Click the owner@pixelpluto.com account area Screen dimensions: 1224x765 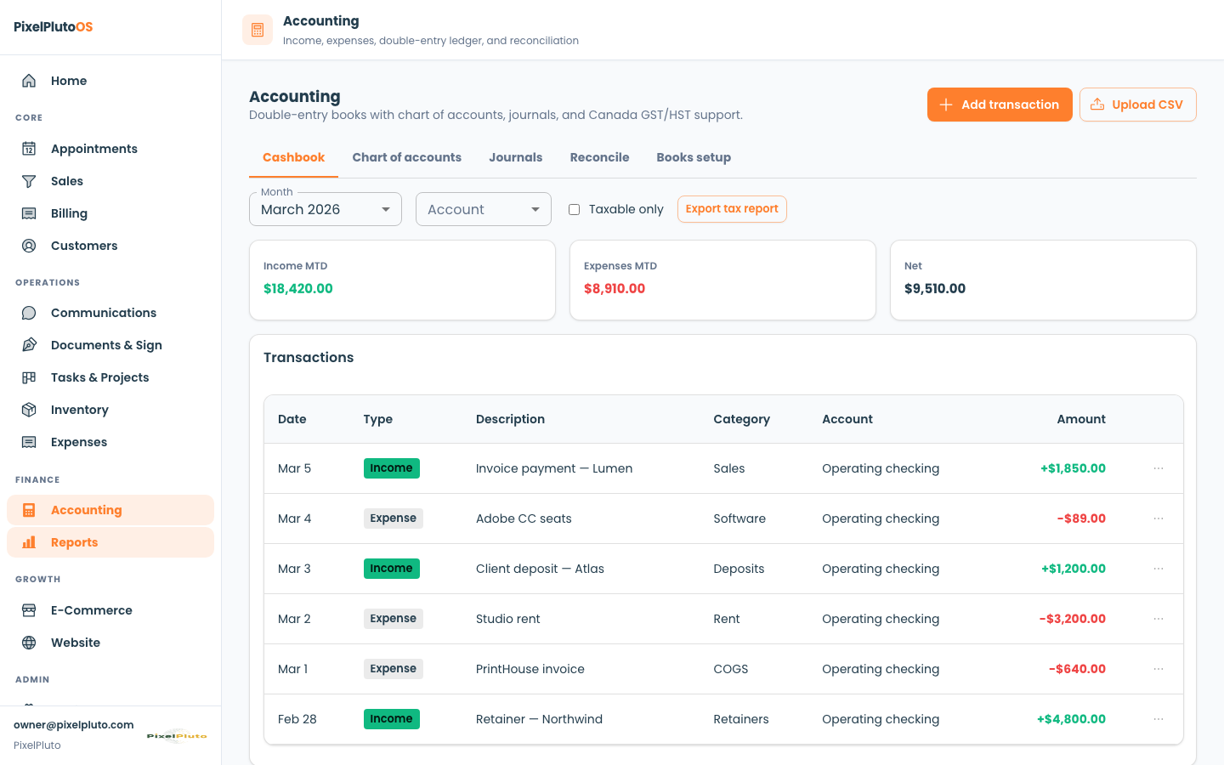coord(74,725)
